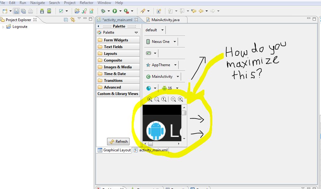Click the New JUnit test icon
Screen dimensions: 321x189
tap(84, 11)
